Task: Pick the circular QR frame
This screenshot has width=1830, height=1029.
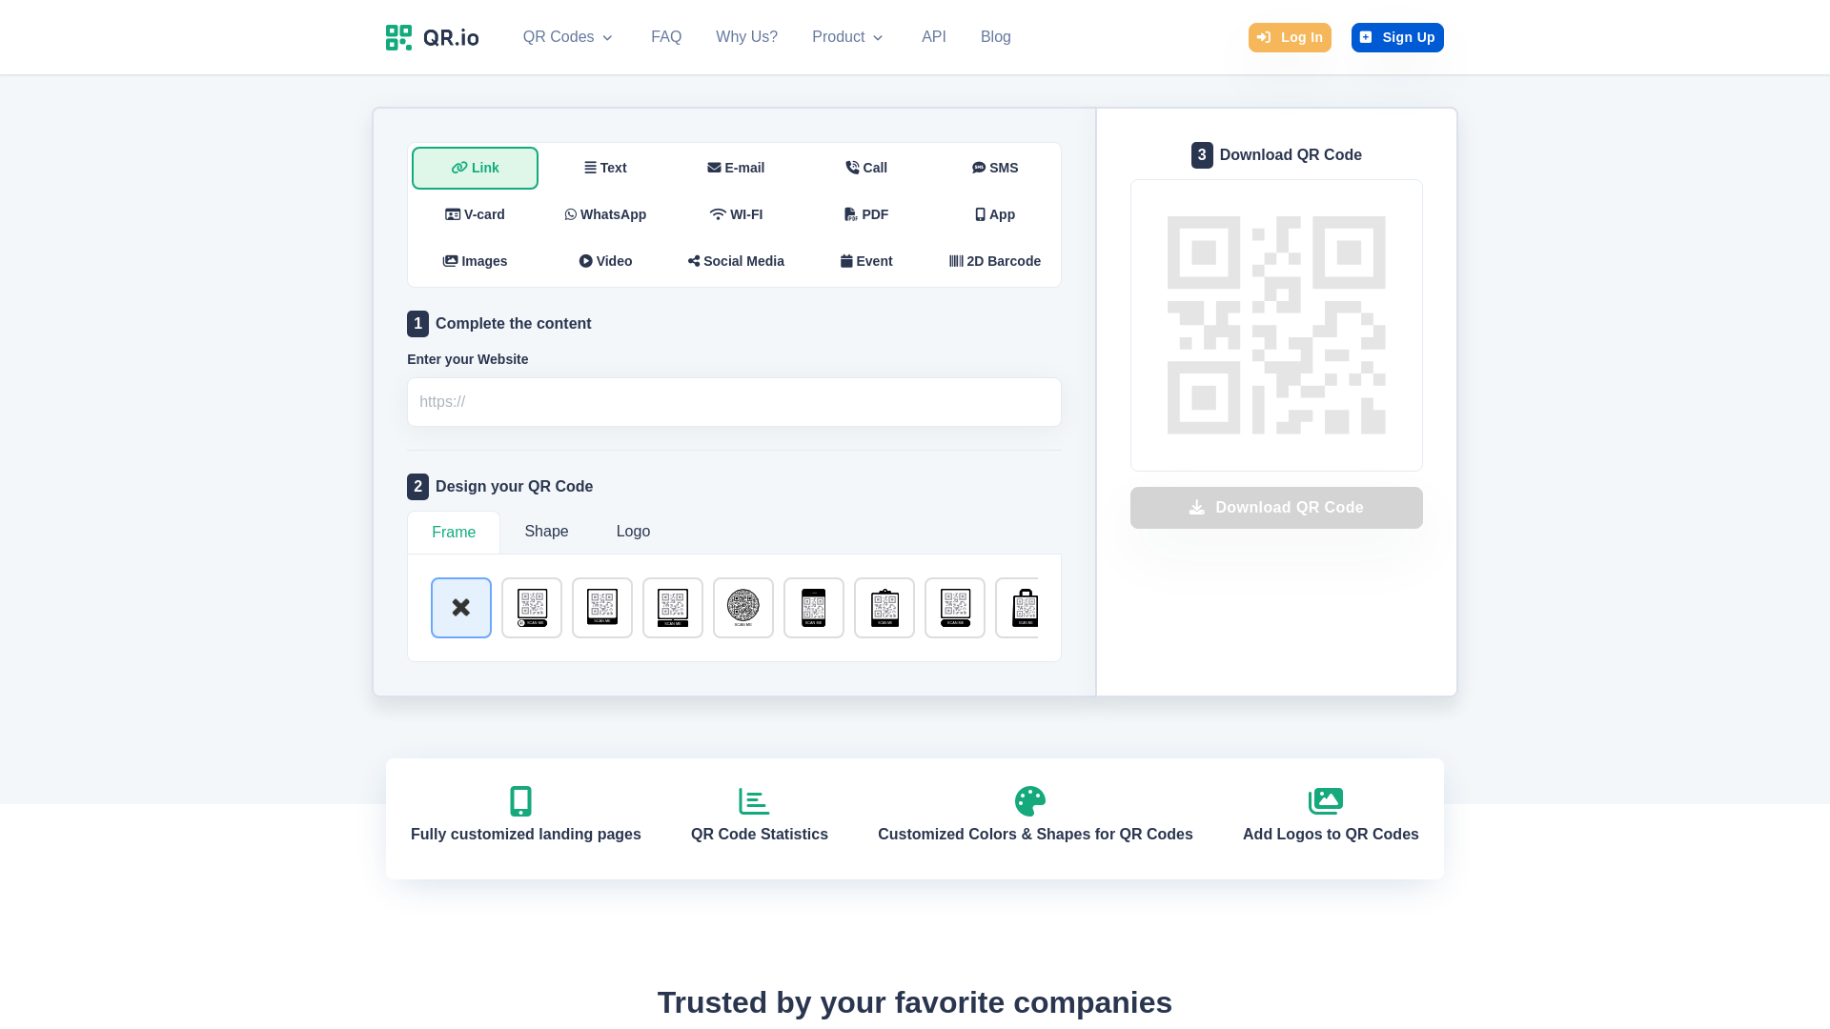Action: 743,608
